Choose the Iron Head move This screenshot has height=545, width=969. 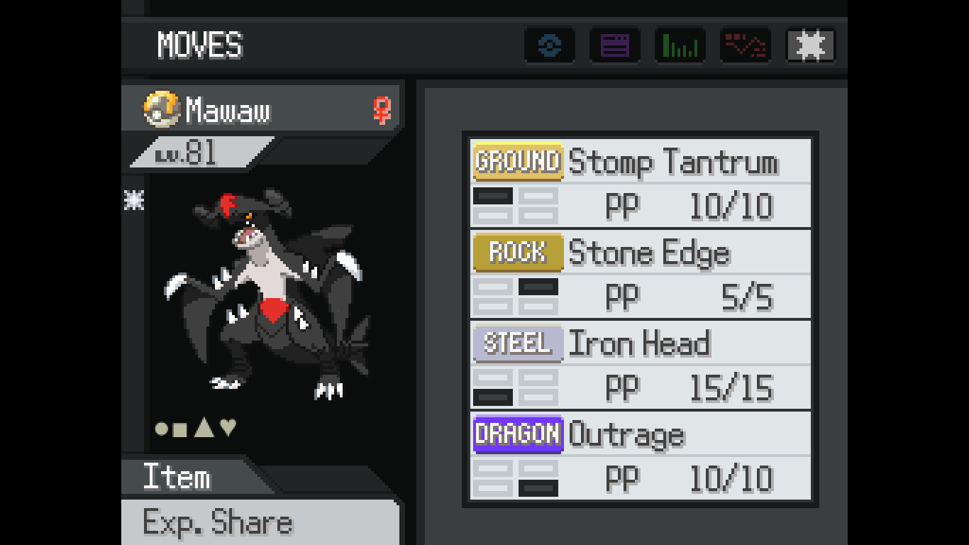coord(641,365)
